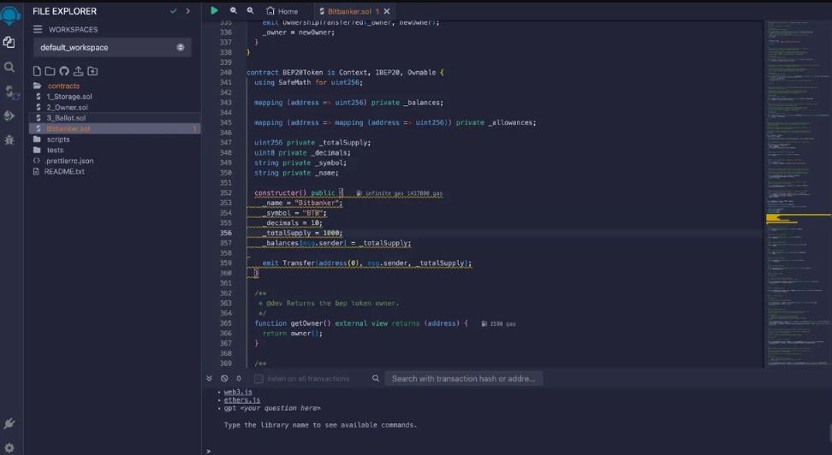Click the transaction hash search field
This screenshot has width=832, height=455.
click(x=463, y=379)
